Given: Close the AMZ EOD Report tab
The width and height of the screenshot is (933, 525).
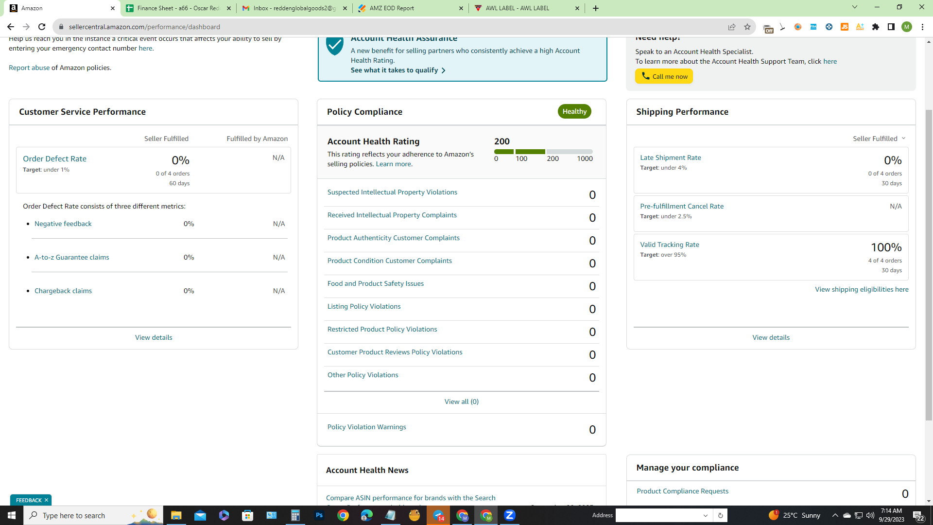Looking at the screenshot, I should [x=461, y=8].
